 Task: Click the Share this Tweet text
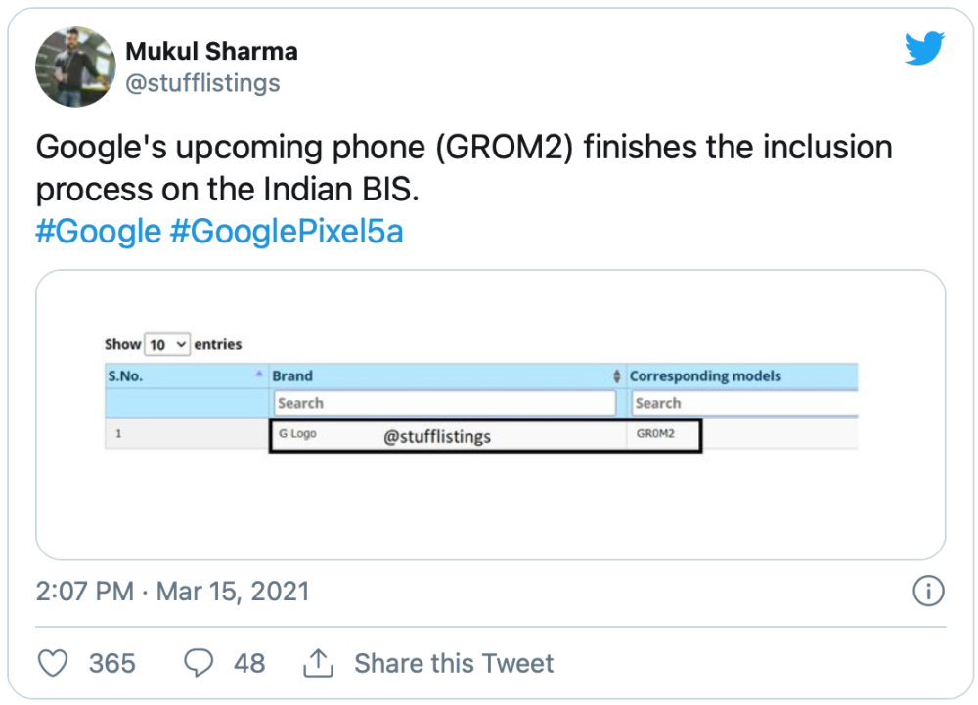click(454, 663)
